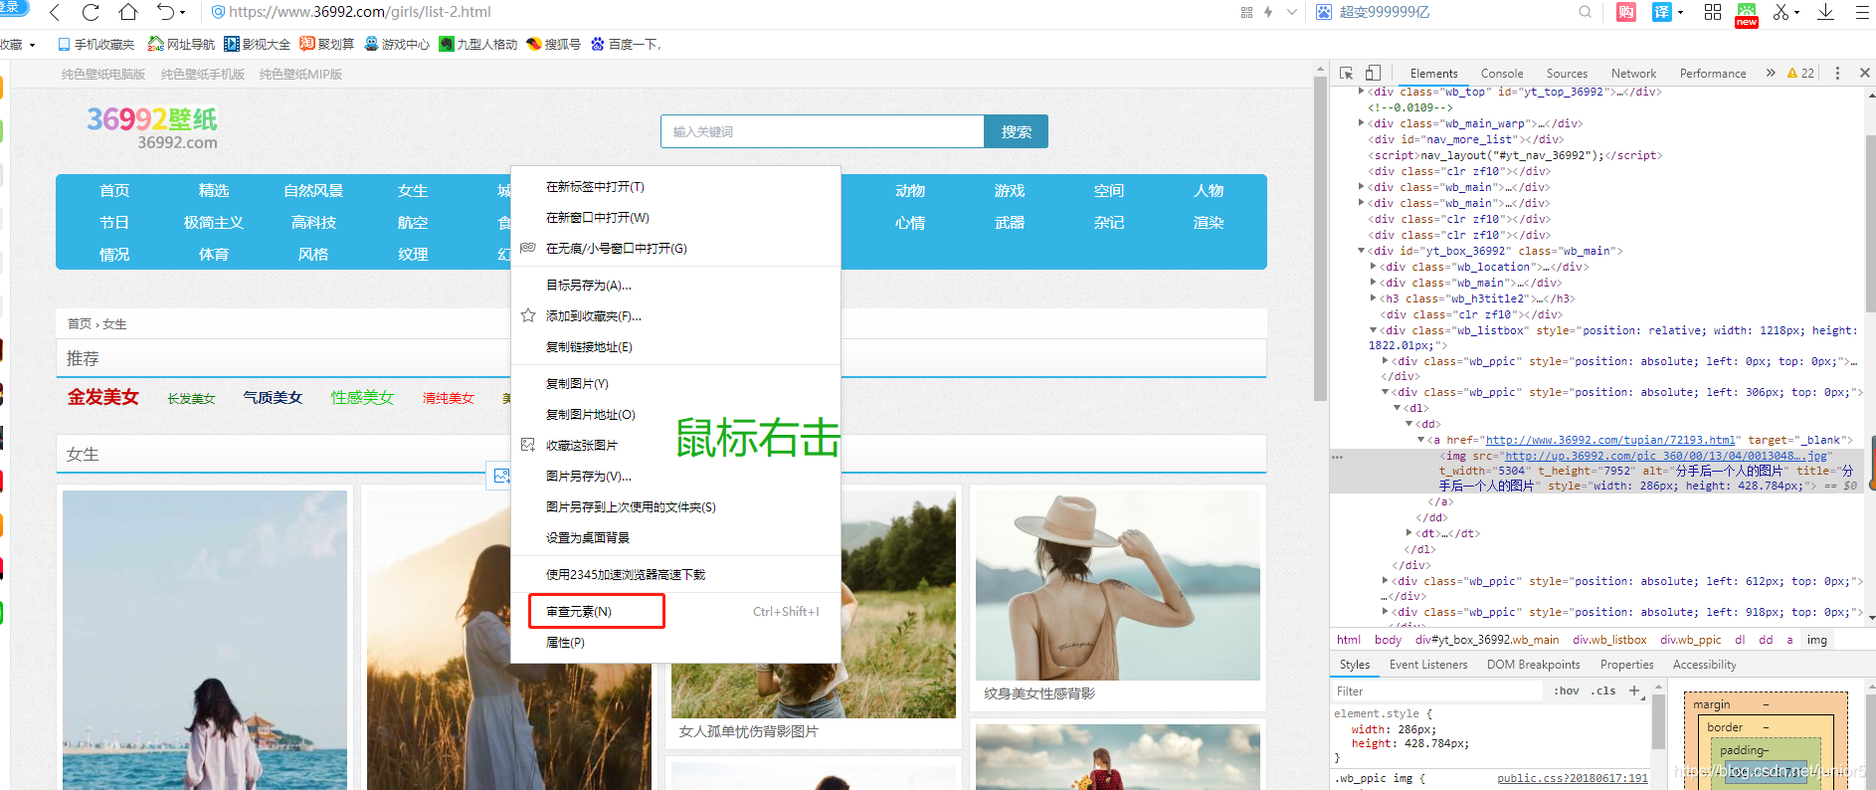Image resolution: width=1876 pixels, height=790 pixels.
Task: Open the 自然风景 navigation link
Action: click(313, 191)
